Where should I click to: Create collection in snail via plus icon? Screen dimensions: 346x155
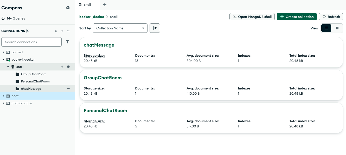[x=62, y=67]
